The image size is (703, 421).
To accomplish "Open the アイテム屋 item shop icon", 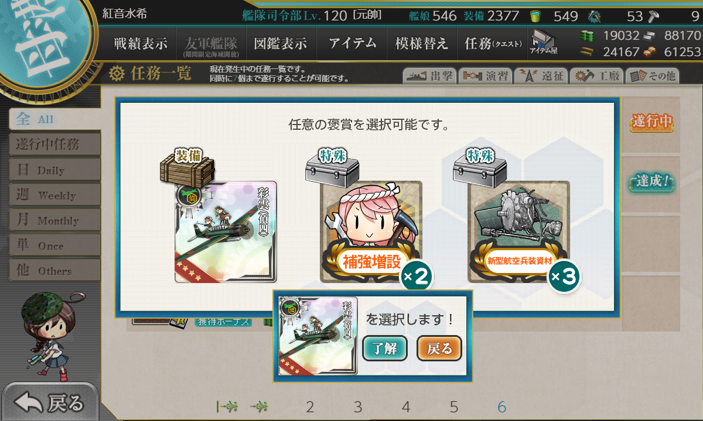I will pos(544,43).
